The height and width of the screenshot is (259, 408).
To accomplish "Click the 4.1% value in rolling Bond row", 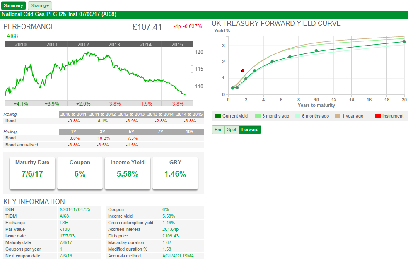I will [x=103, y=121].
